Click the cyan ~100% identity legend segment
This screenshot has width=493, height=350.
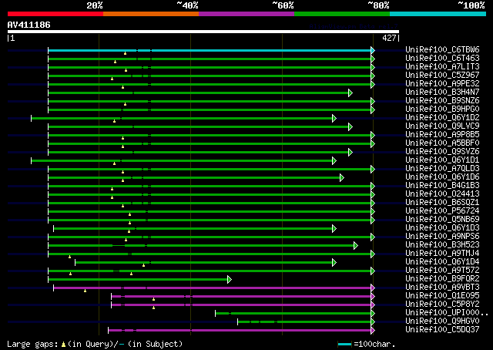[438, 14]
